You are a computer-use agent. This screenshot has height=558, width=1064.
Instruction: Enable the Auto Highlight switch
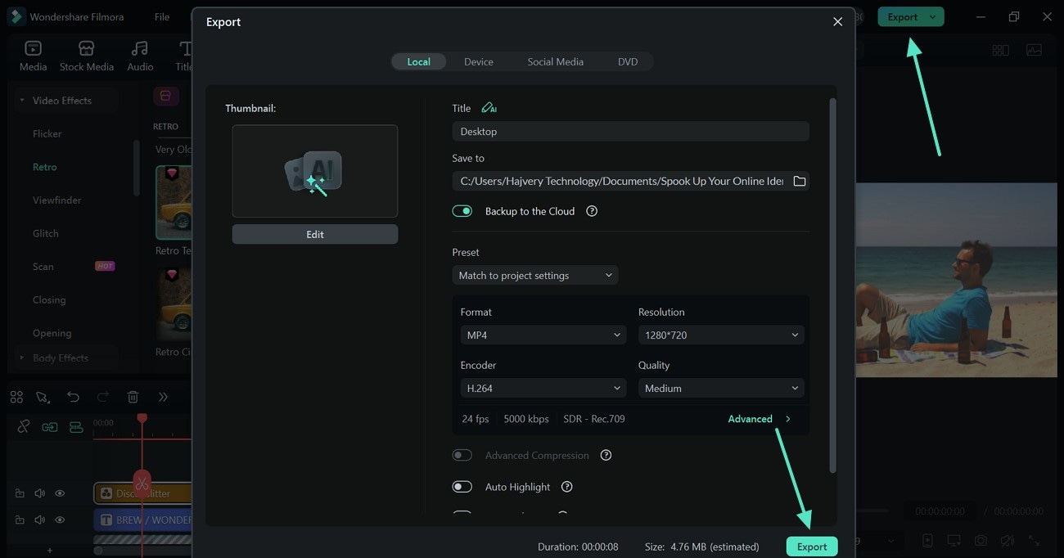click(x=462, y=487)
